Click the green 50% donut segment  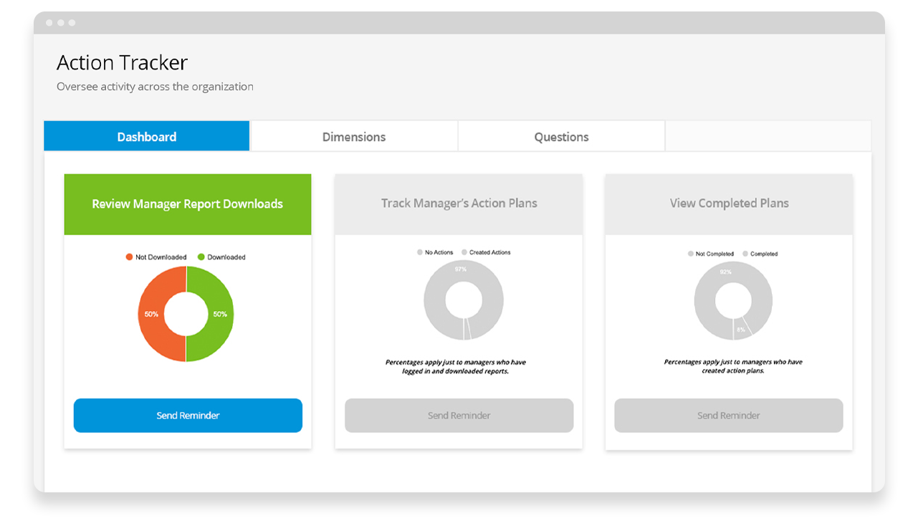point(221,314)
